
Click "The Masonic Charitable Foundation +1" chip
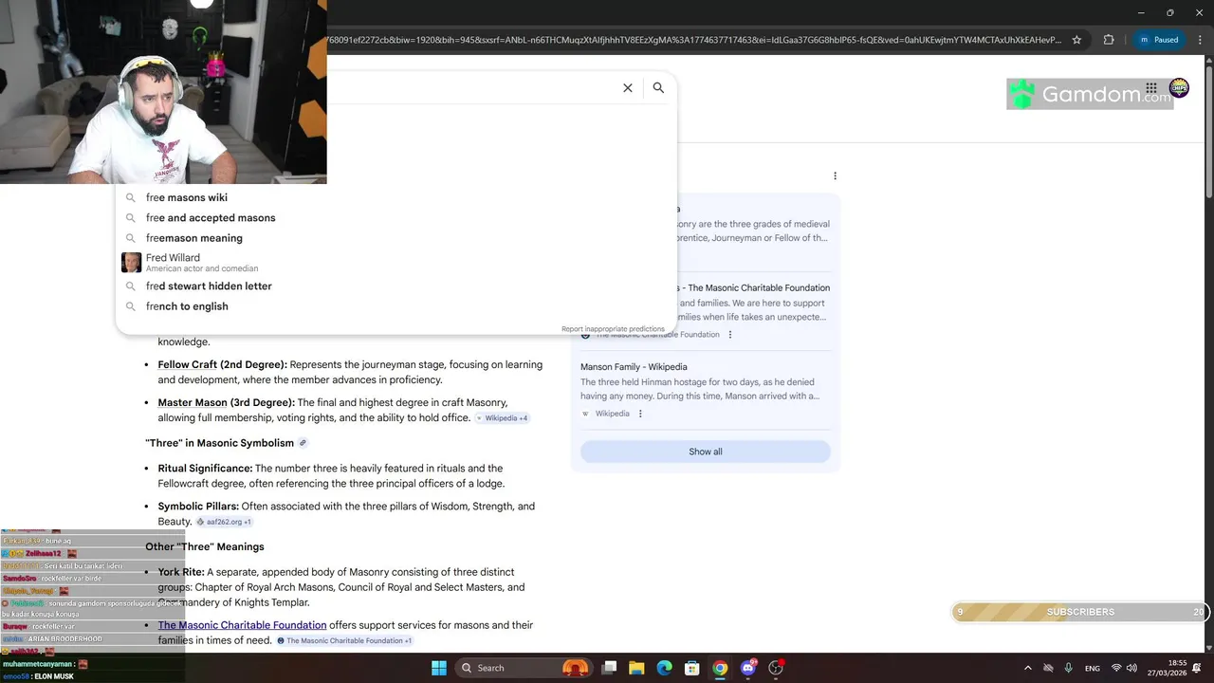click(x=344, y=641)
